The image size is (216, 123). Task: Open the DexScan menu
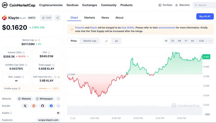tap(72, 5)
